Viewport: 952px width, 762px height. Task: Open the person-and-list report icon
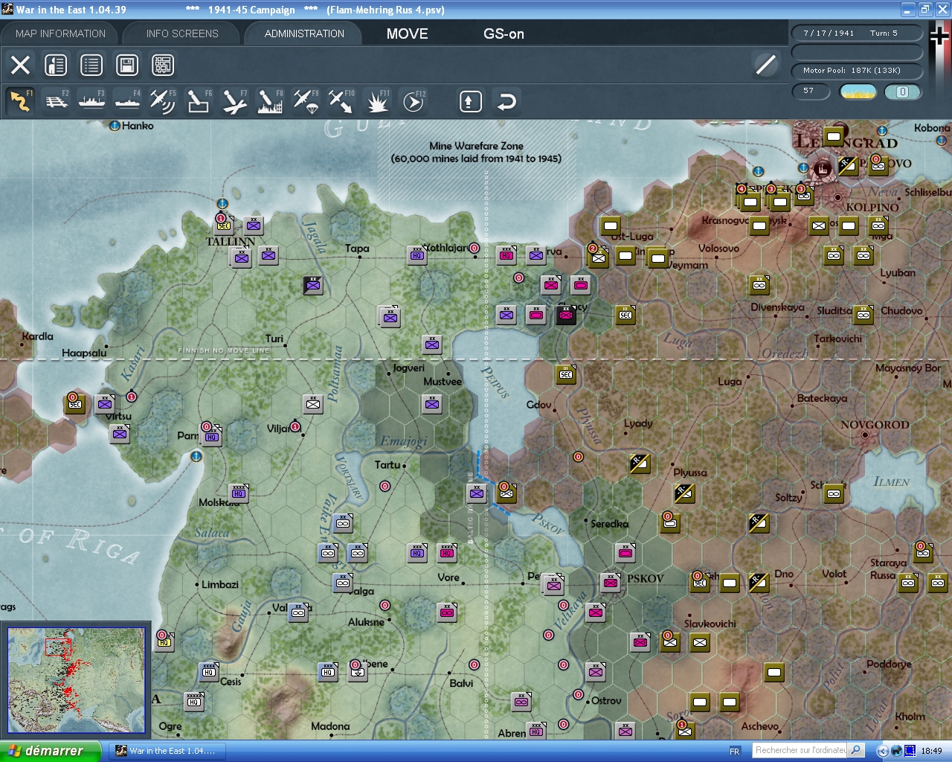point(56,65)
